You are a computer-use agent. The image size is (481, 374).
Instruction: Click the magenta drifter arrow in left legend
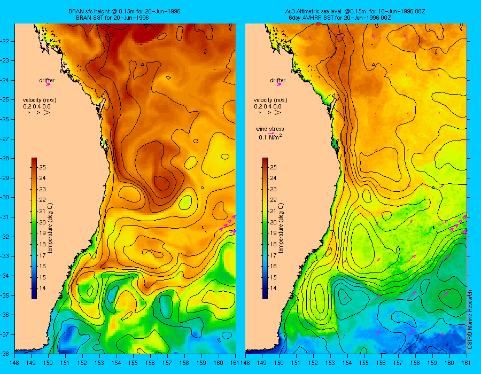tap(48, 84)
